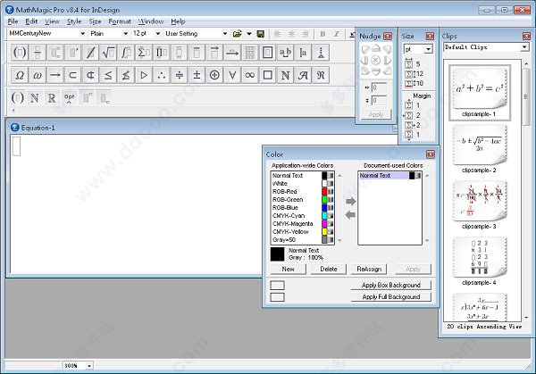Open the integral template palette

[126, 53]
